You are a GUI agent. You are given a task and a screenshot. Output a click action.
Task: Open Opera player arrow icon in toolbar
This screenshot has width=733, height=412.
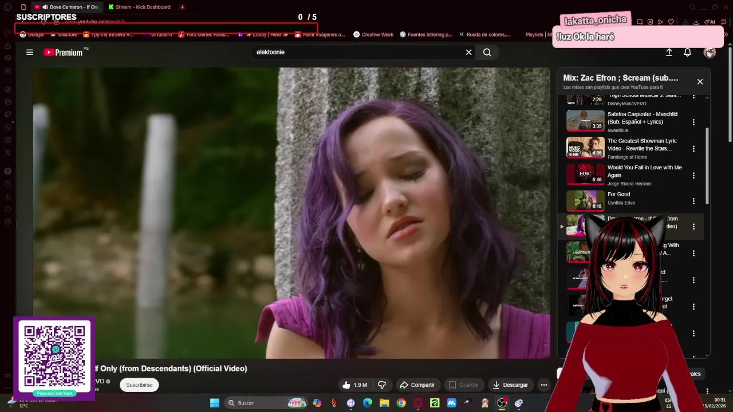(660, 22)
